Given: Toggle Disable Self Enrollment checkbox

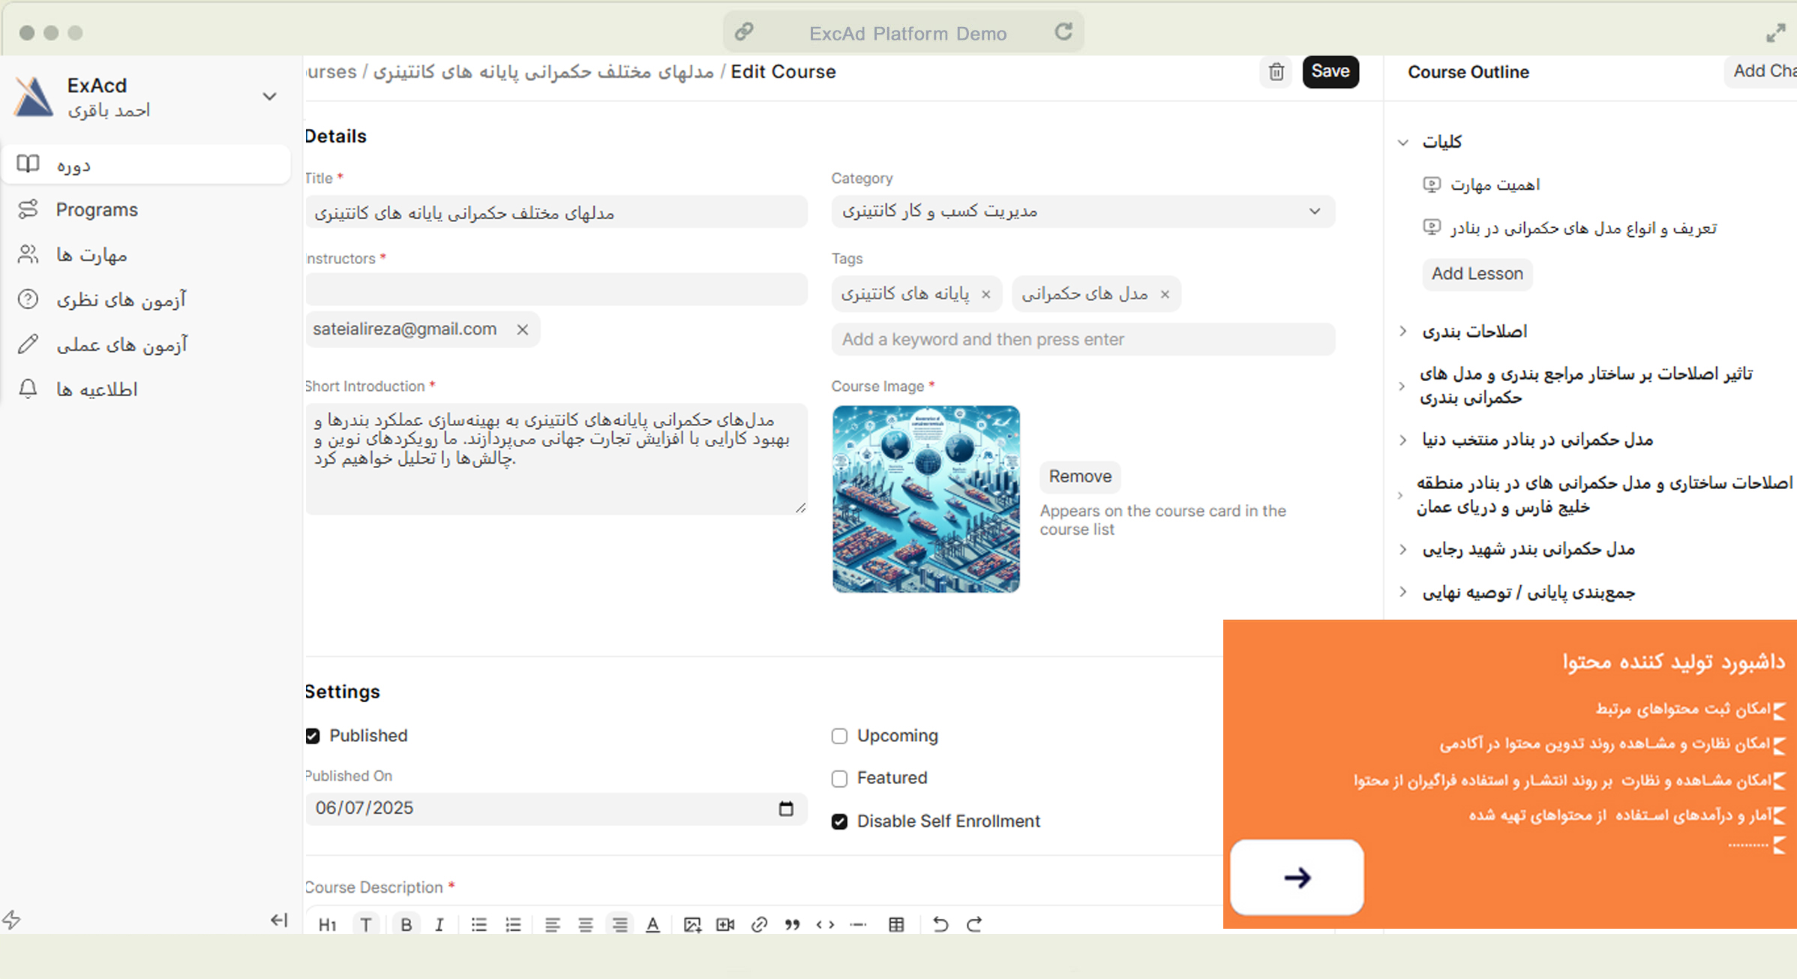Looking at the screenshot, I should 839,821.
